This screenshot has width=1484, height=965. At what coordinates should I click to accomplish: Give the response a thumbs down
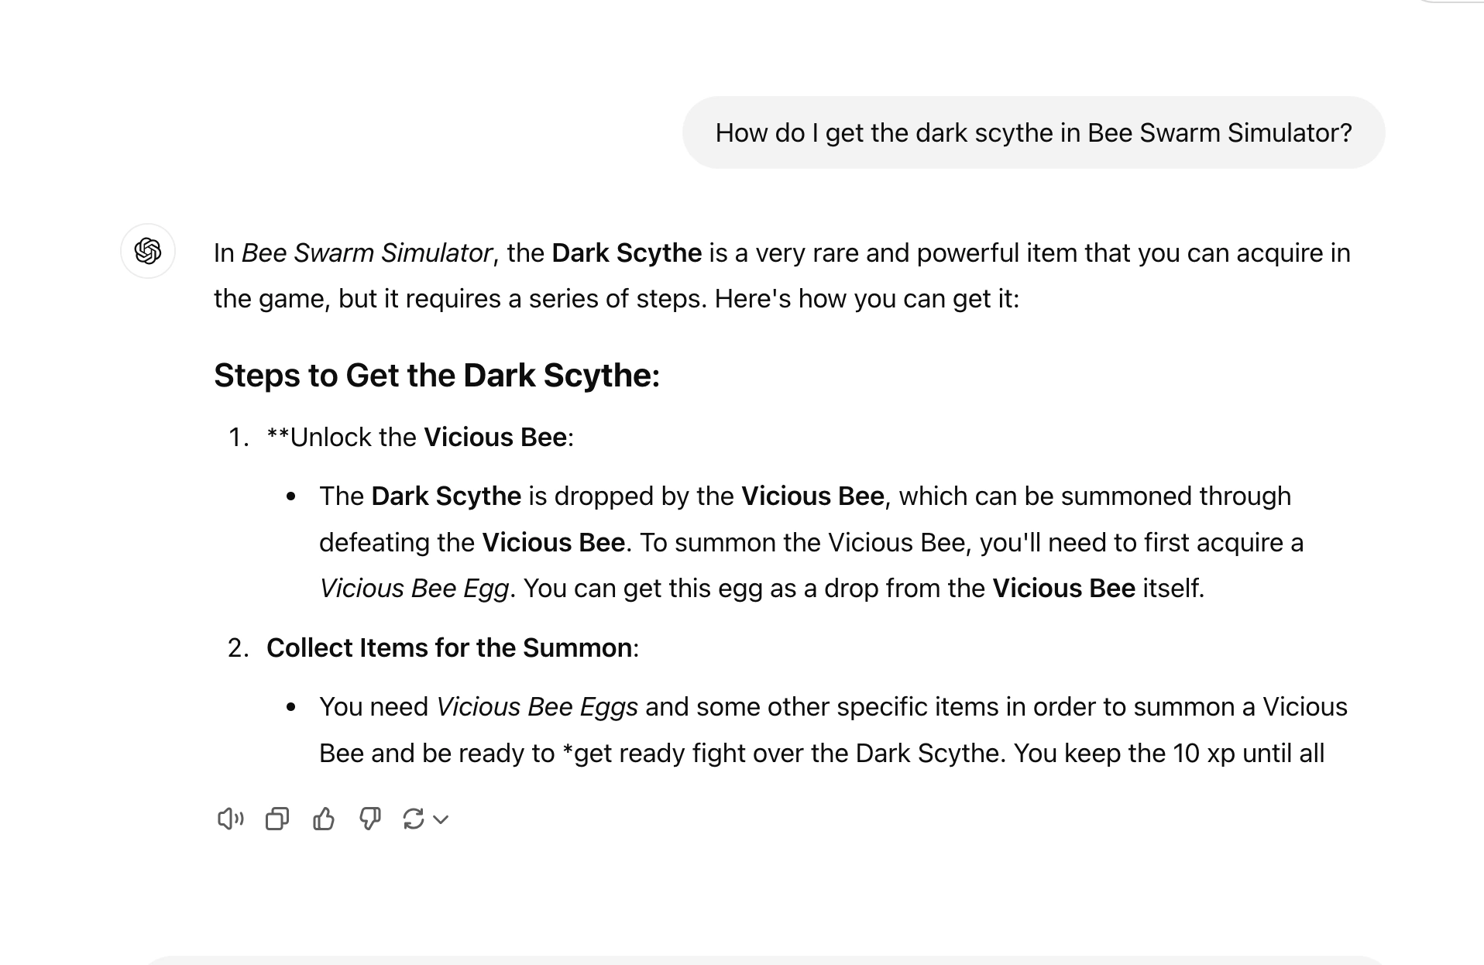[x=369, y=819]
